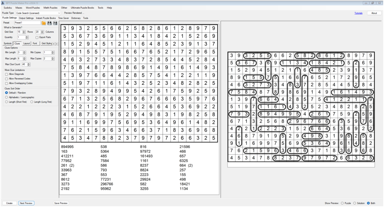Switch to Output Settings tab
The image size is (384, 207).
tap(26, 18)
